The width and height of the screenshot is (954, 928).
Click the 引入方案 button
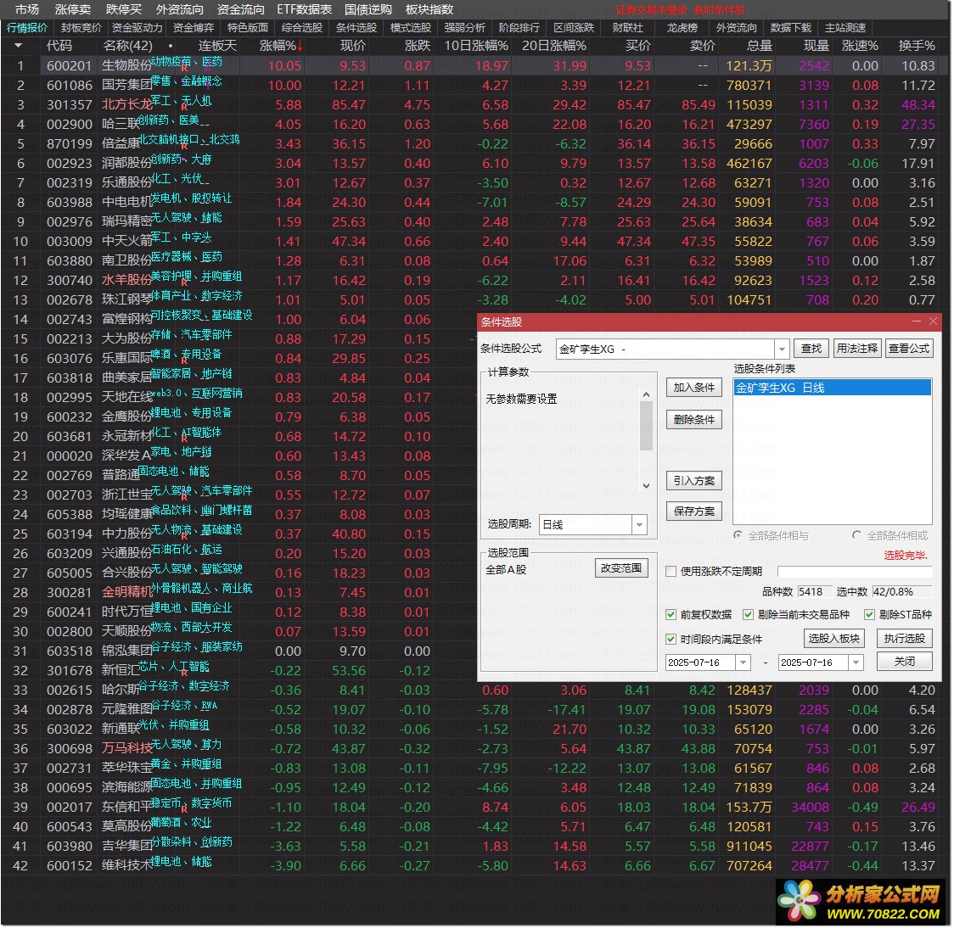pyautogui.click(x=694, y=480)
